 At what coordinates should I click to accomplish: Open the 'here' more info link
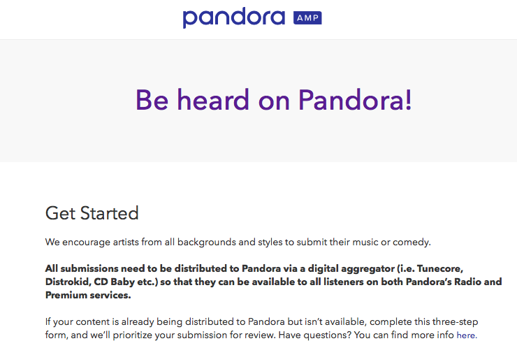(x=467, y=335)
